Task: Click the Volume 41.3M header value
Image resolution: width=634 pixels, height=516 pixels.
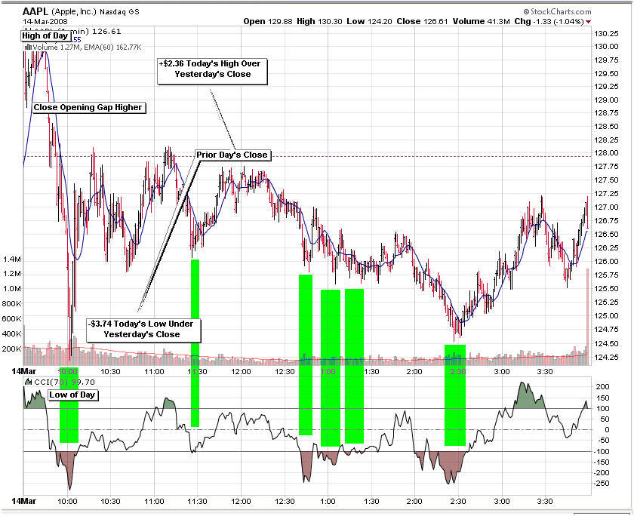Action: click(482, 21)
